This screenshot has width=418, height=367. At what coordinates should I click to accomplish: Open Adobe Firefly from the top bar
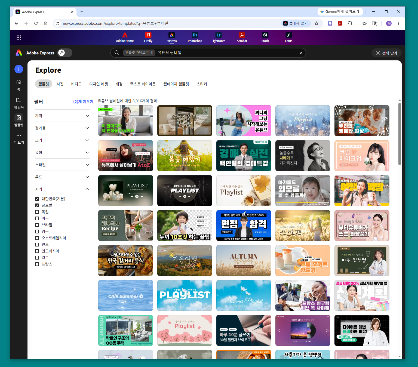(148, 37)
